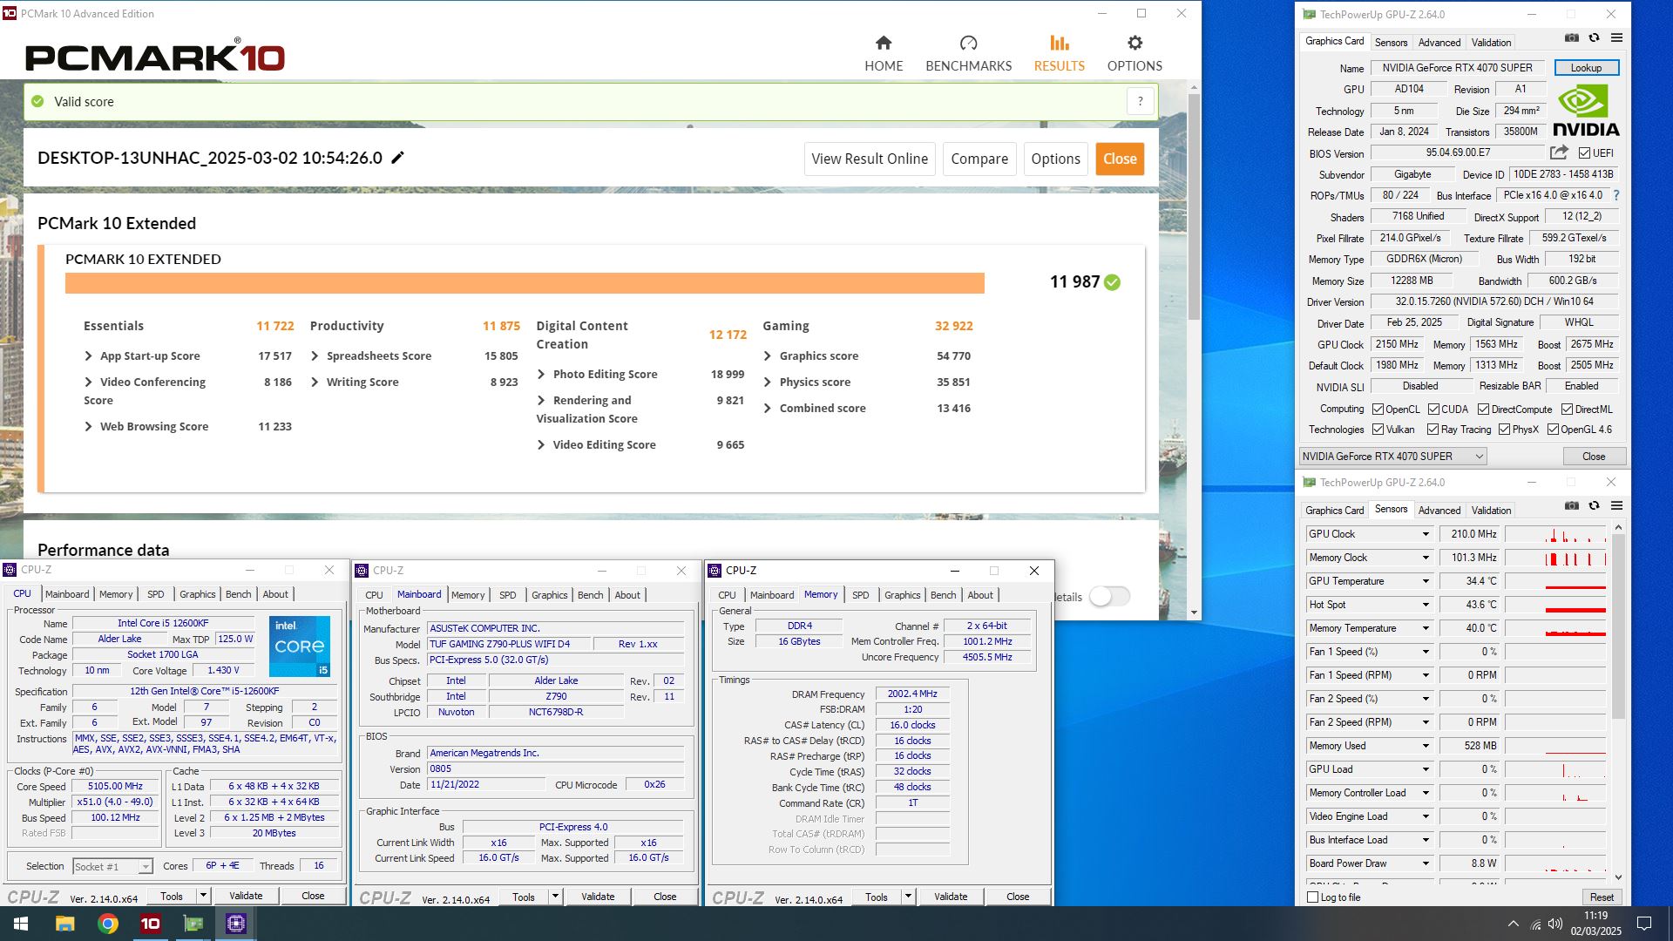This screenshot has width=1673, height=941.
Task: Expand Photo Editing Score
Action: [541, 374]
